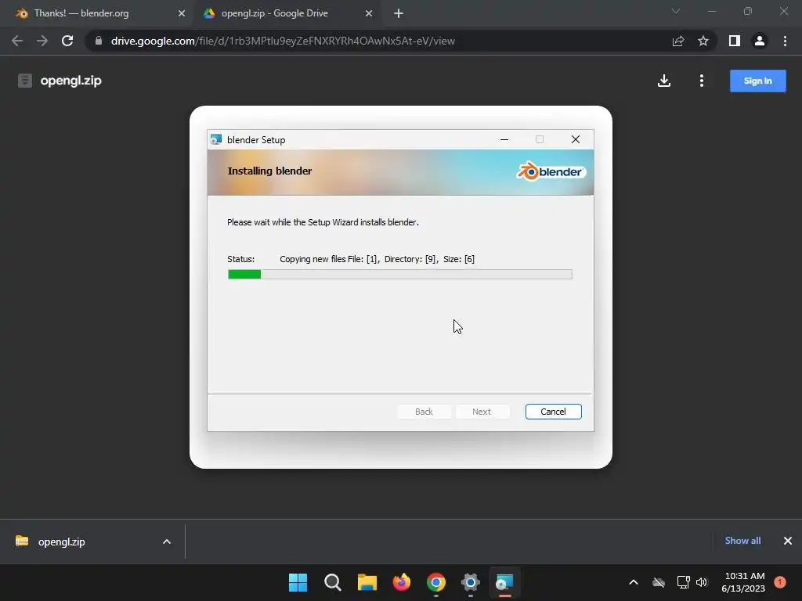Download opengl.zip from Drive toolbar
Screen dimensions: 802x601
click(x=664, y=81)
